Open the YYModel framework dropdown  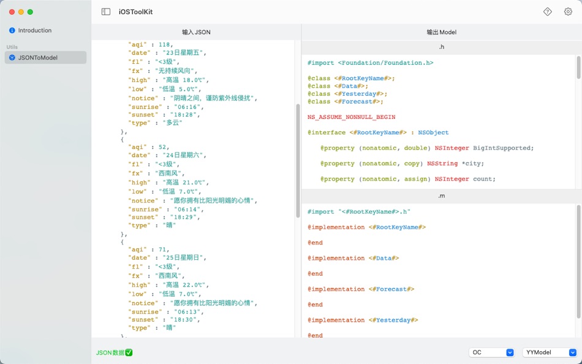548,352
